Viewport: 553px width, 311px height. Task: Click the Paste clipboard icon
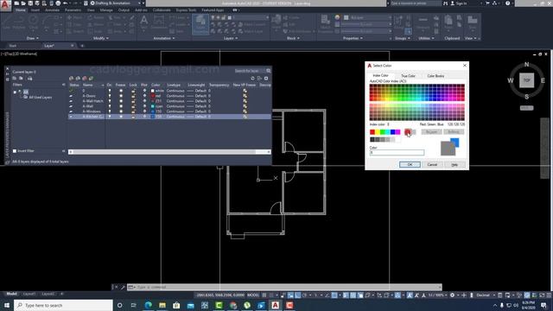coord(448,22)
